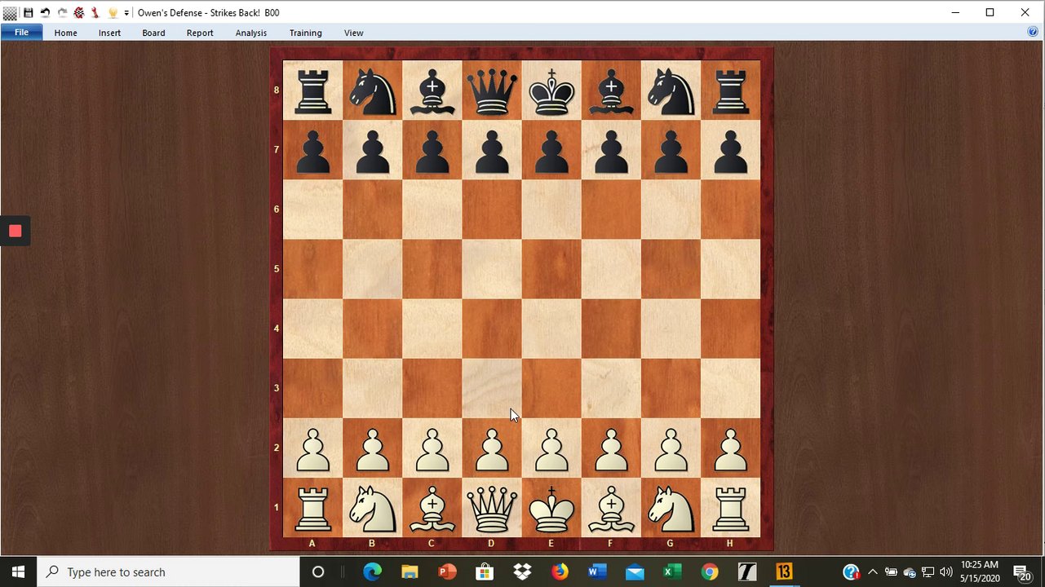Click the empty d4 square

[492, 329]
